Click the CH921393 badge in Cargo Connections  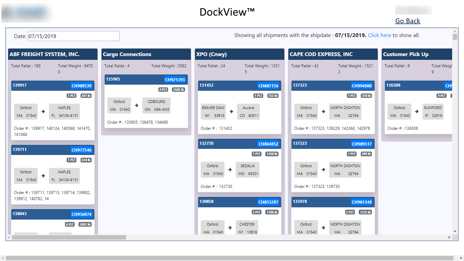176,79
